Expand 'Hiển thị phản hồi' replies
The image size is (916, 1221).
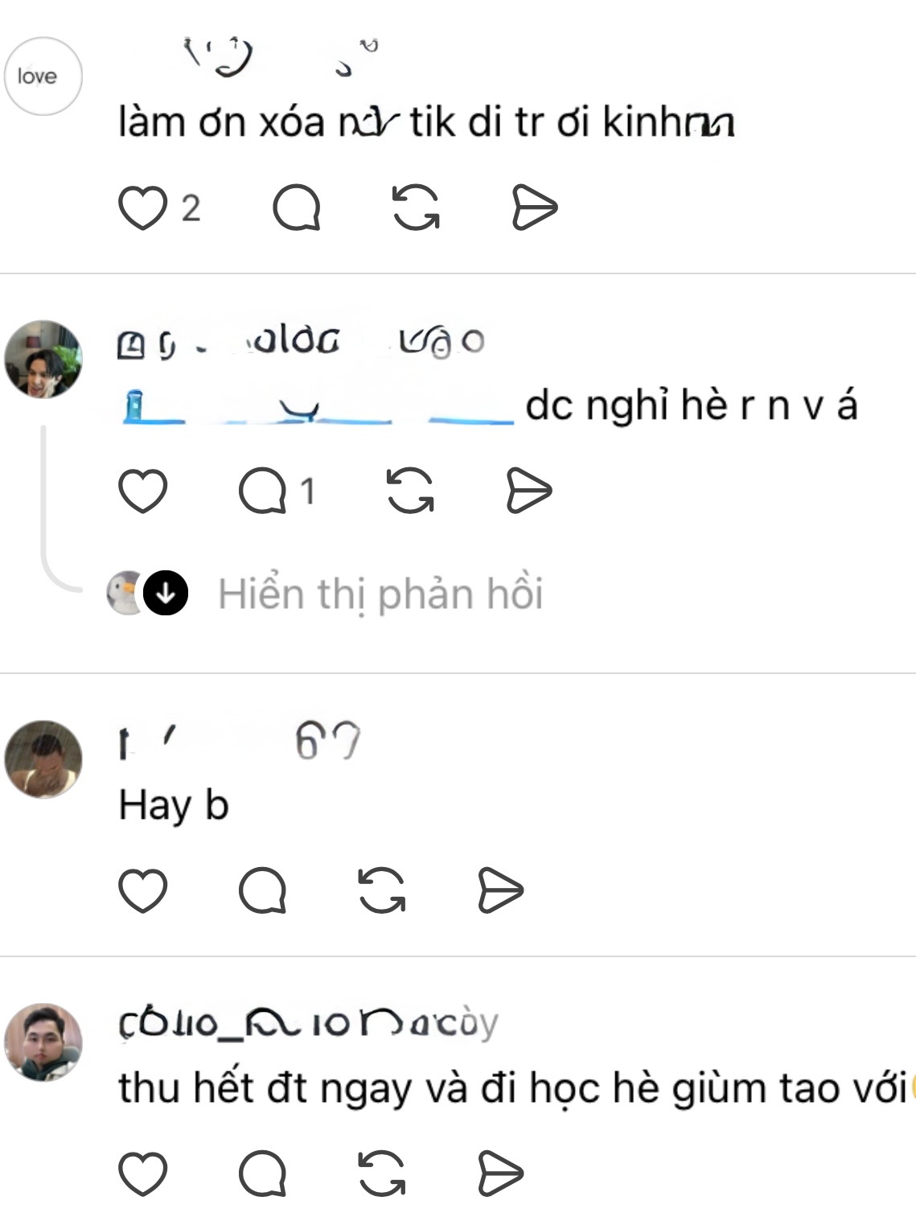click(x=380, y=594)
